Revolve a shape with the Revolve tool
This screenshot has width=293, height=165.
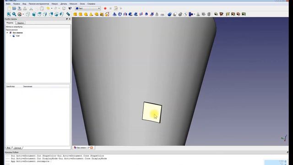[120, 14]
